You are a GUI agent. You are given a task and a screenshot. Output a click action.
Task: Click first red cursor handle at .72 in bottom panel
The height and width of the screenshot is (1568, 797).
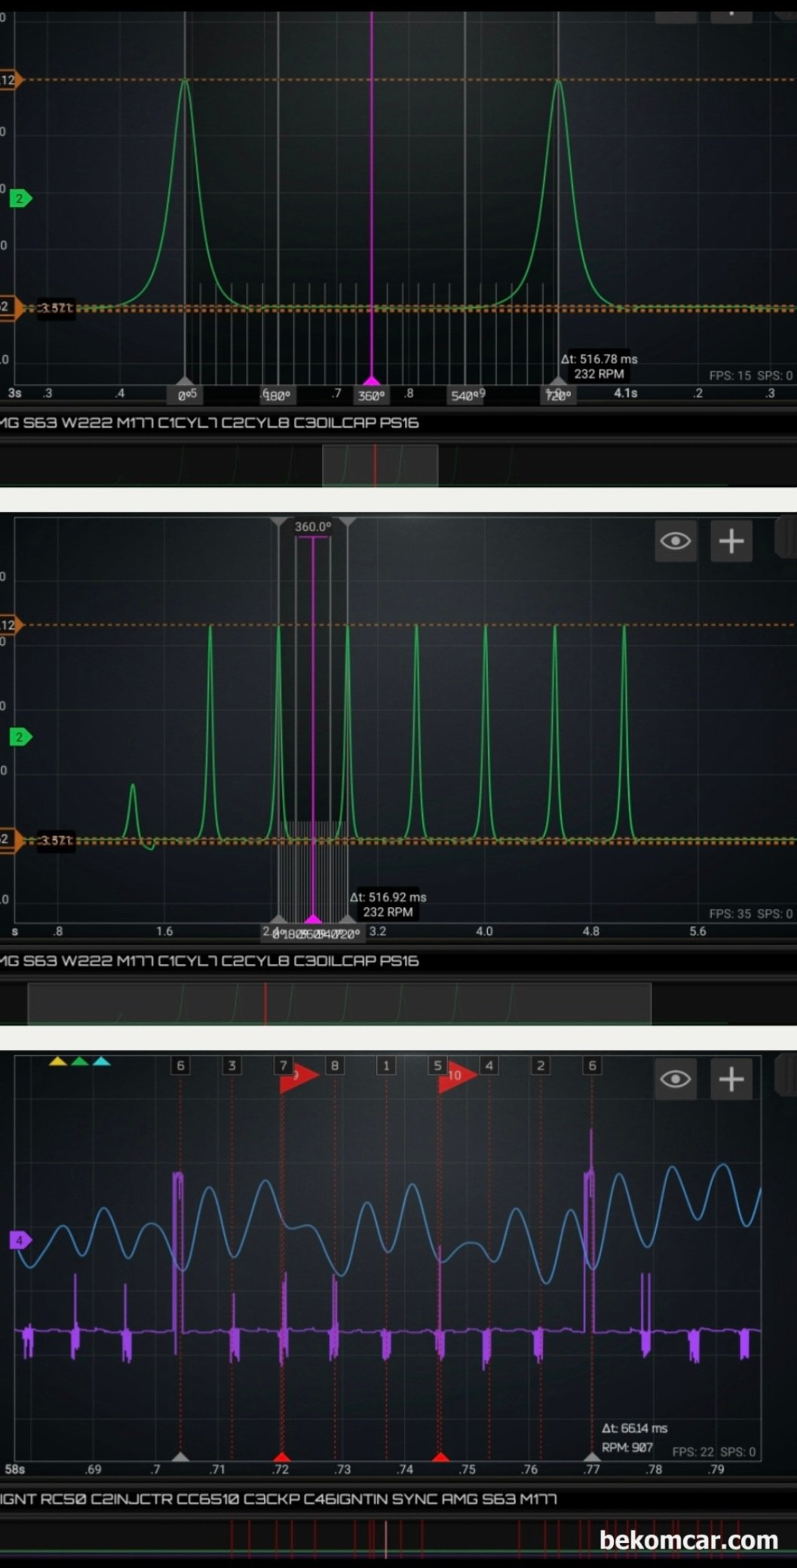[x=282, y=1456]
